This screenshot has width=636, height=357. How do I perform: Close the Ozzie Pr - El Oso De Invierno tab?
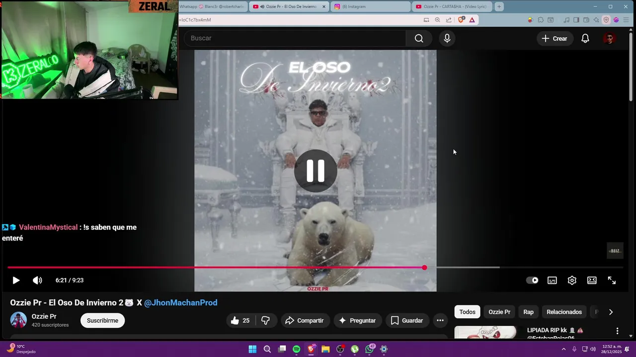324,6
